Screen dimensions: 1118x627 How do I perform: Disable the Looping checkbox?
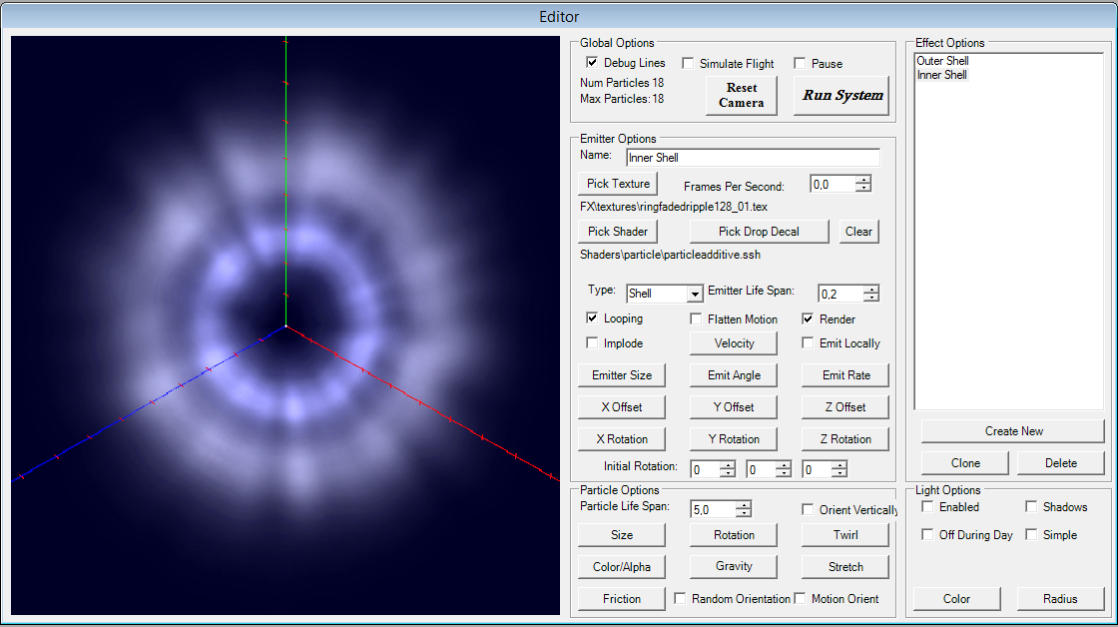click(592, 318)
